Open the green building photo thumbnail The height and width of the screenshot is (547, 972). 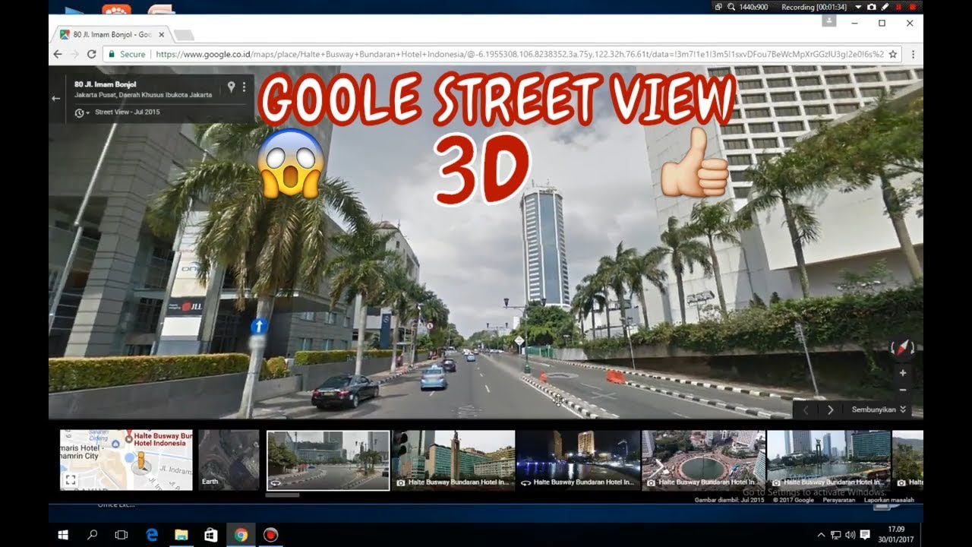click(453, 460)
